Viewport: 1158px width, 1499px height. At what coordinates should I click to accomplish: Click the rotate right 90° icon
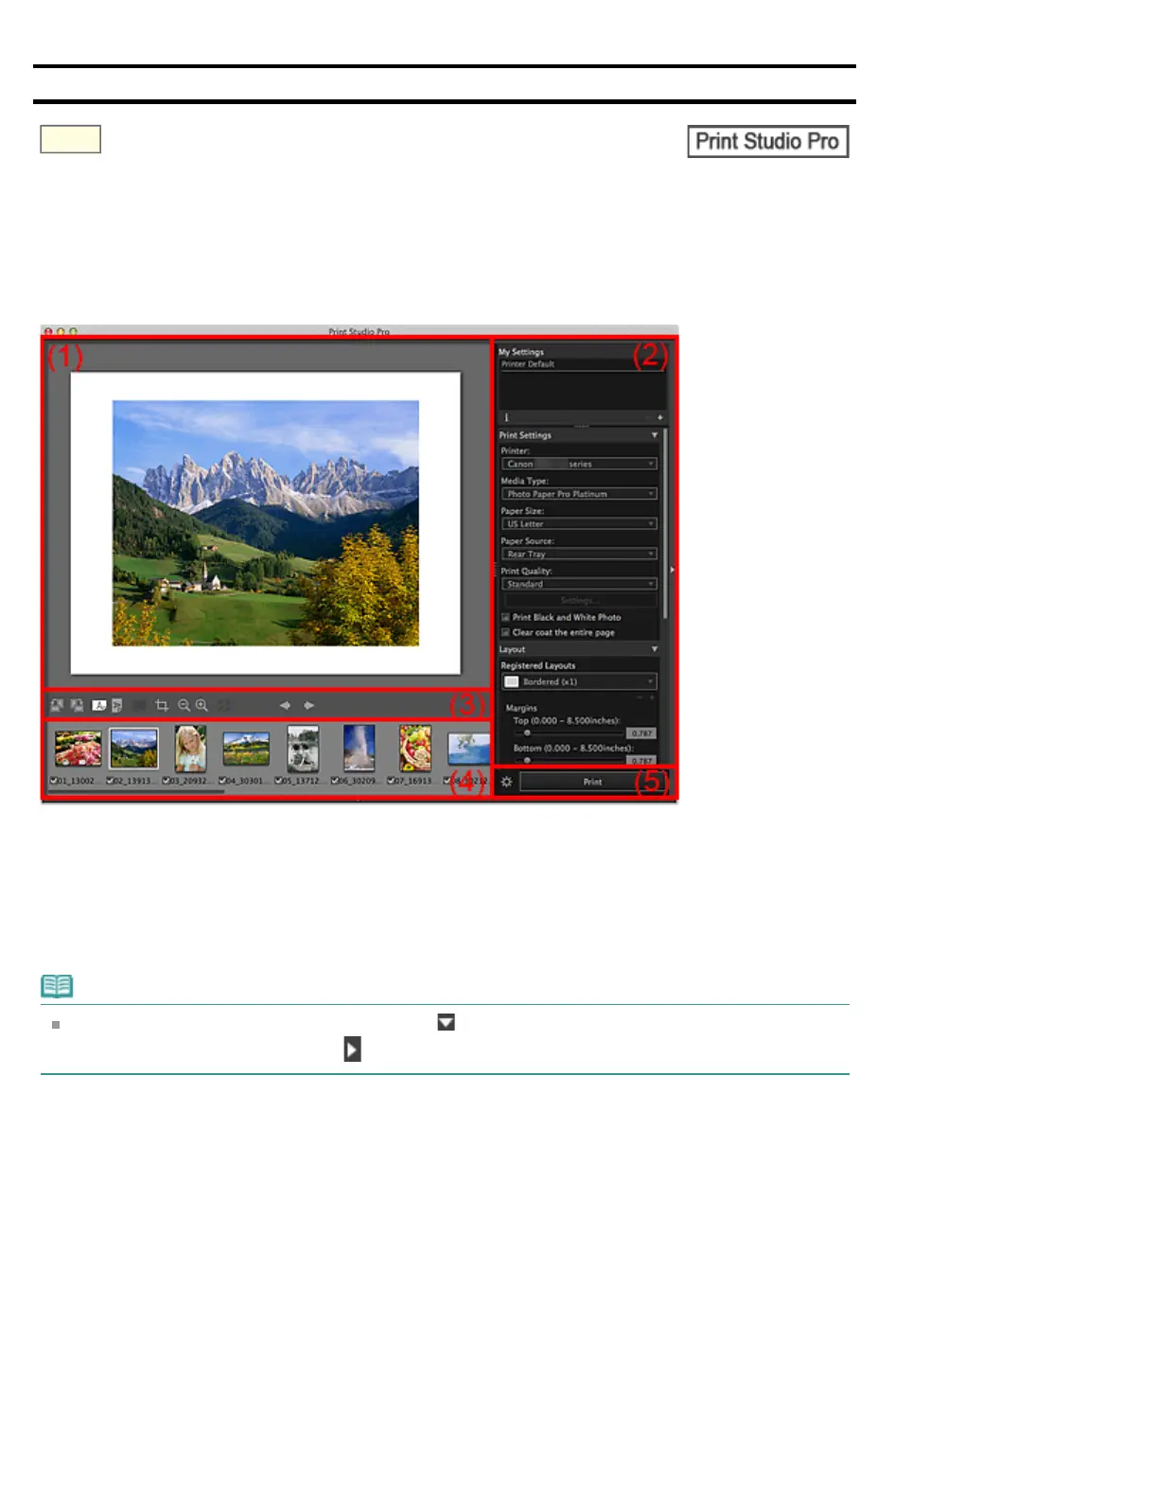point(77,705)
